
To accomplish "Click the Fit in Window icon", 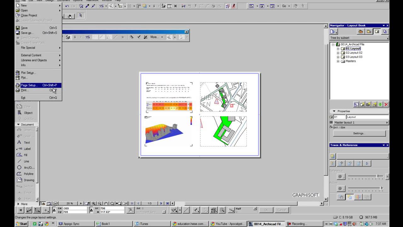I will click(112, 204).
